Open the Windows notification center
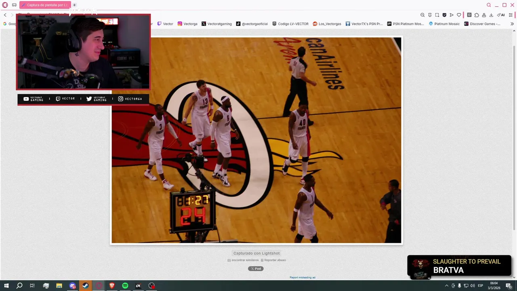 pos(509,286)
